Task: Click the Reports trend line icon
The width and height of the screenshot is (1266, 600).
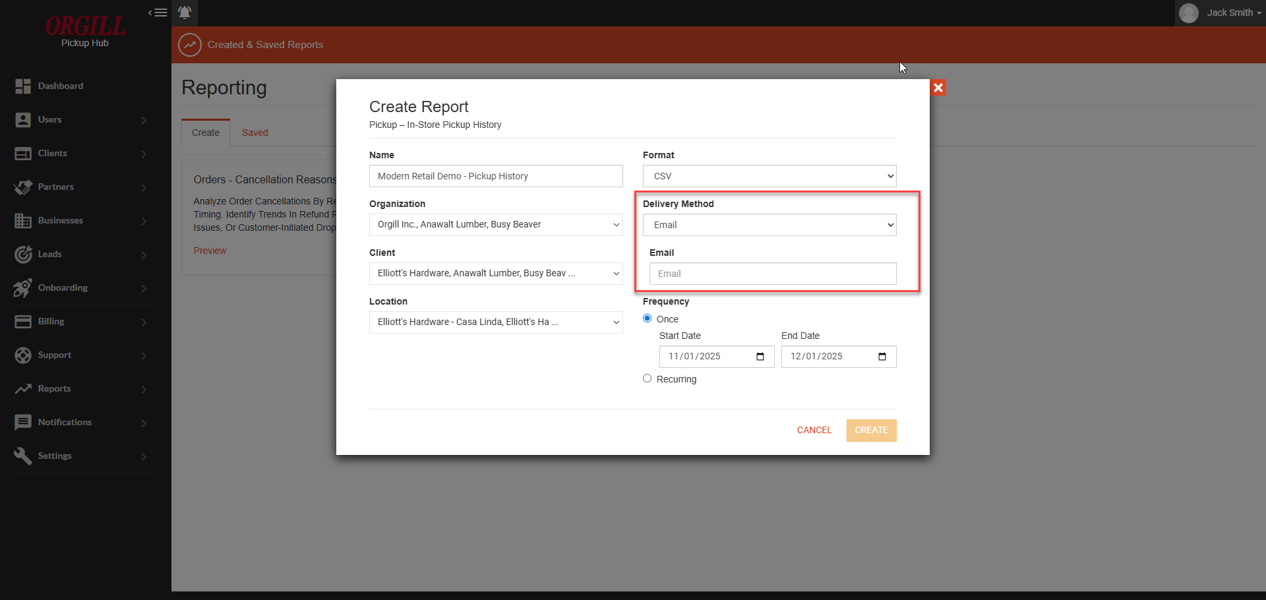Action: click(x=23, y=389)
